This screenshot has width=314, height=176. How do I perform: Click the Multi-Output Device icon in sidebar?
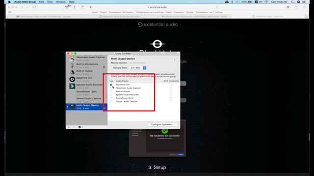72,107
